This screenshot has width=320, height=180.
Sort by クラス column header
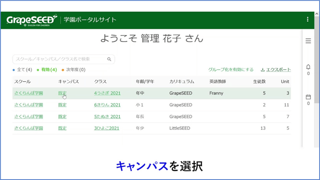pyautogui.click(x=100, y=81)
